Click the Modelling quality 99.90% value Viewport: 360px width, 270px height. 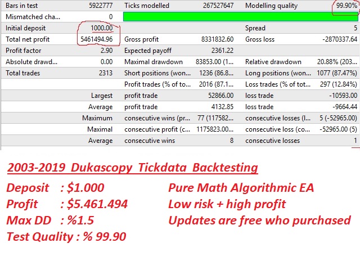[346, 6]
